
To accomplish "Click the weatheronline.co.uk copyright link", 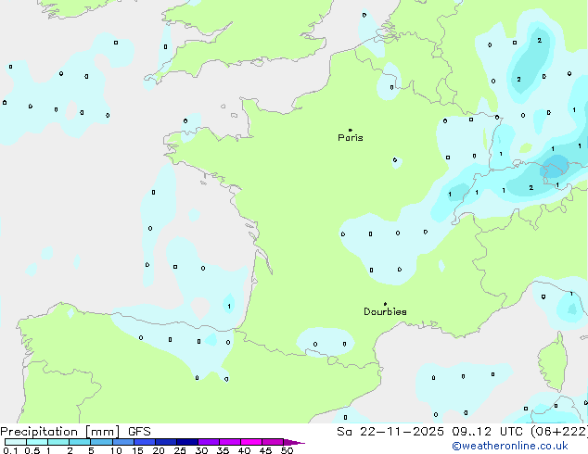I will pyautogui.click(x=509, y=446).
